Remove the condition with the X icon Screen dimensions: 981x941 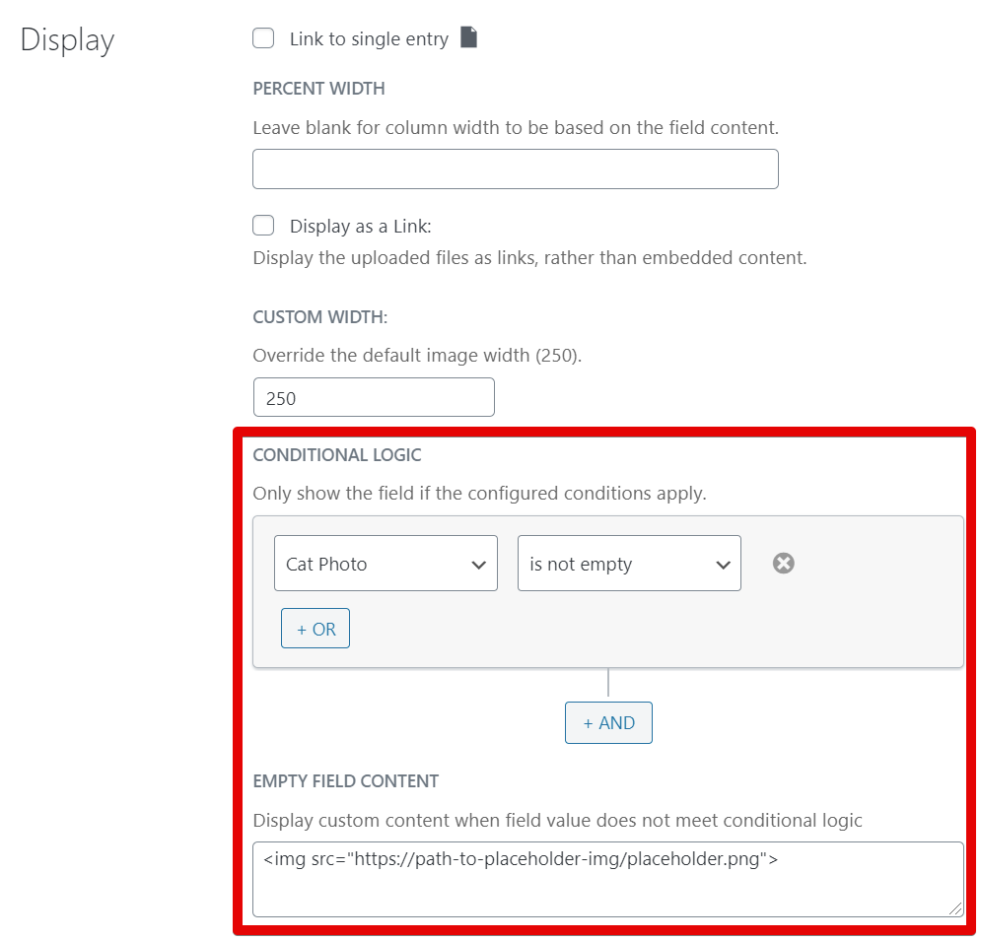[x=784, y=563]
